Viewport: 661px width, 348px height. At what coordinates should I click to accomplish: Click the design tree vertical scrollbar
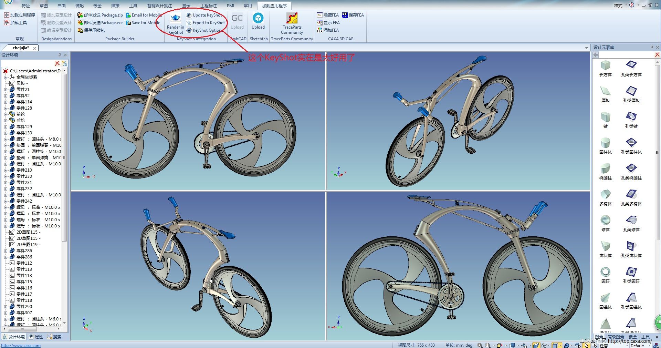point(64,157)
